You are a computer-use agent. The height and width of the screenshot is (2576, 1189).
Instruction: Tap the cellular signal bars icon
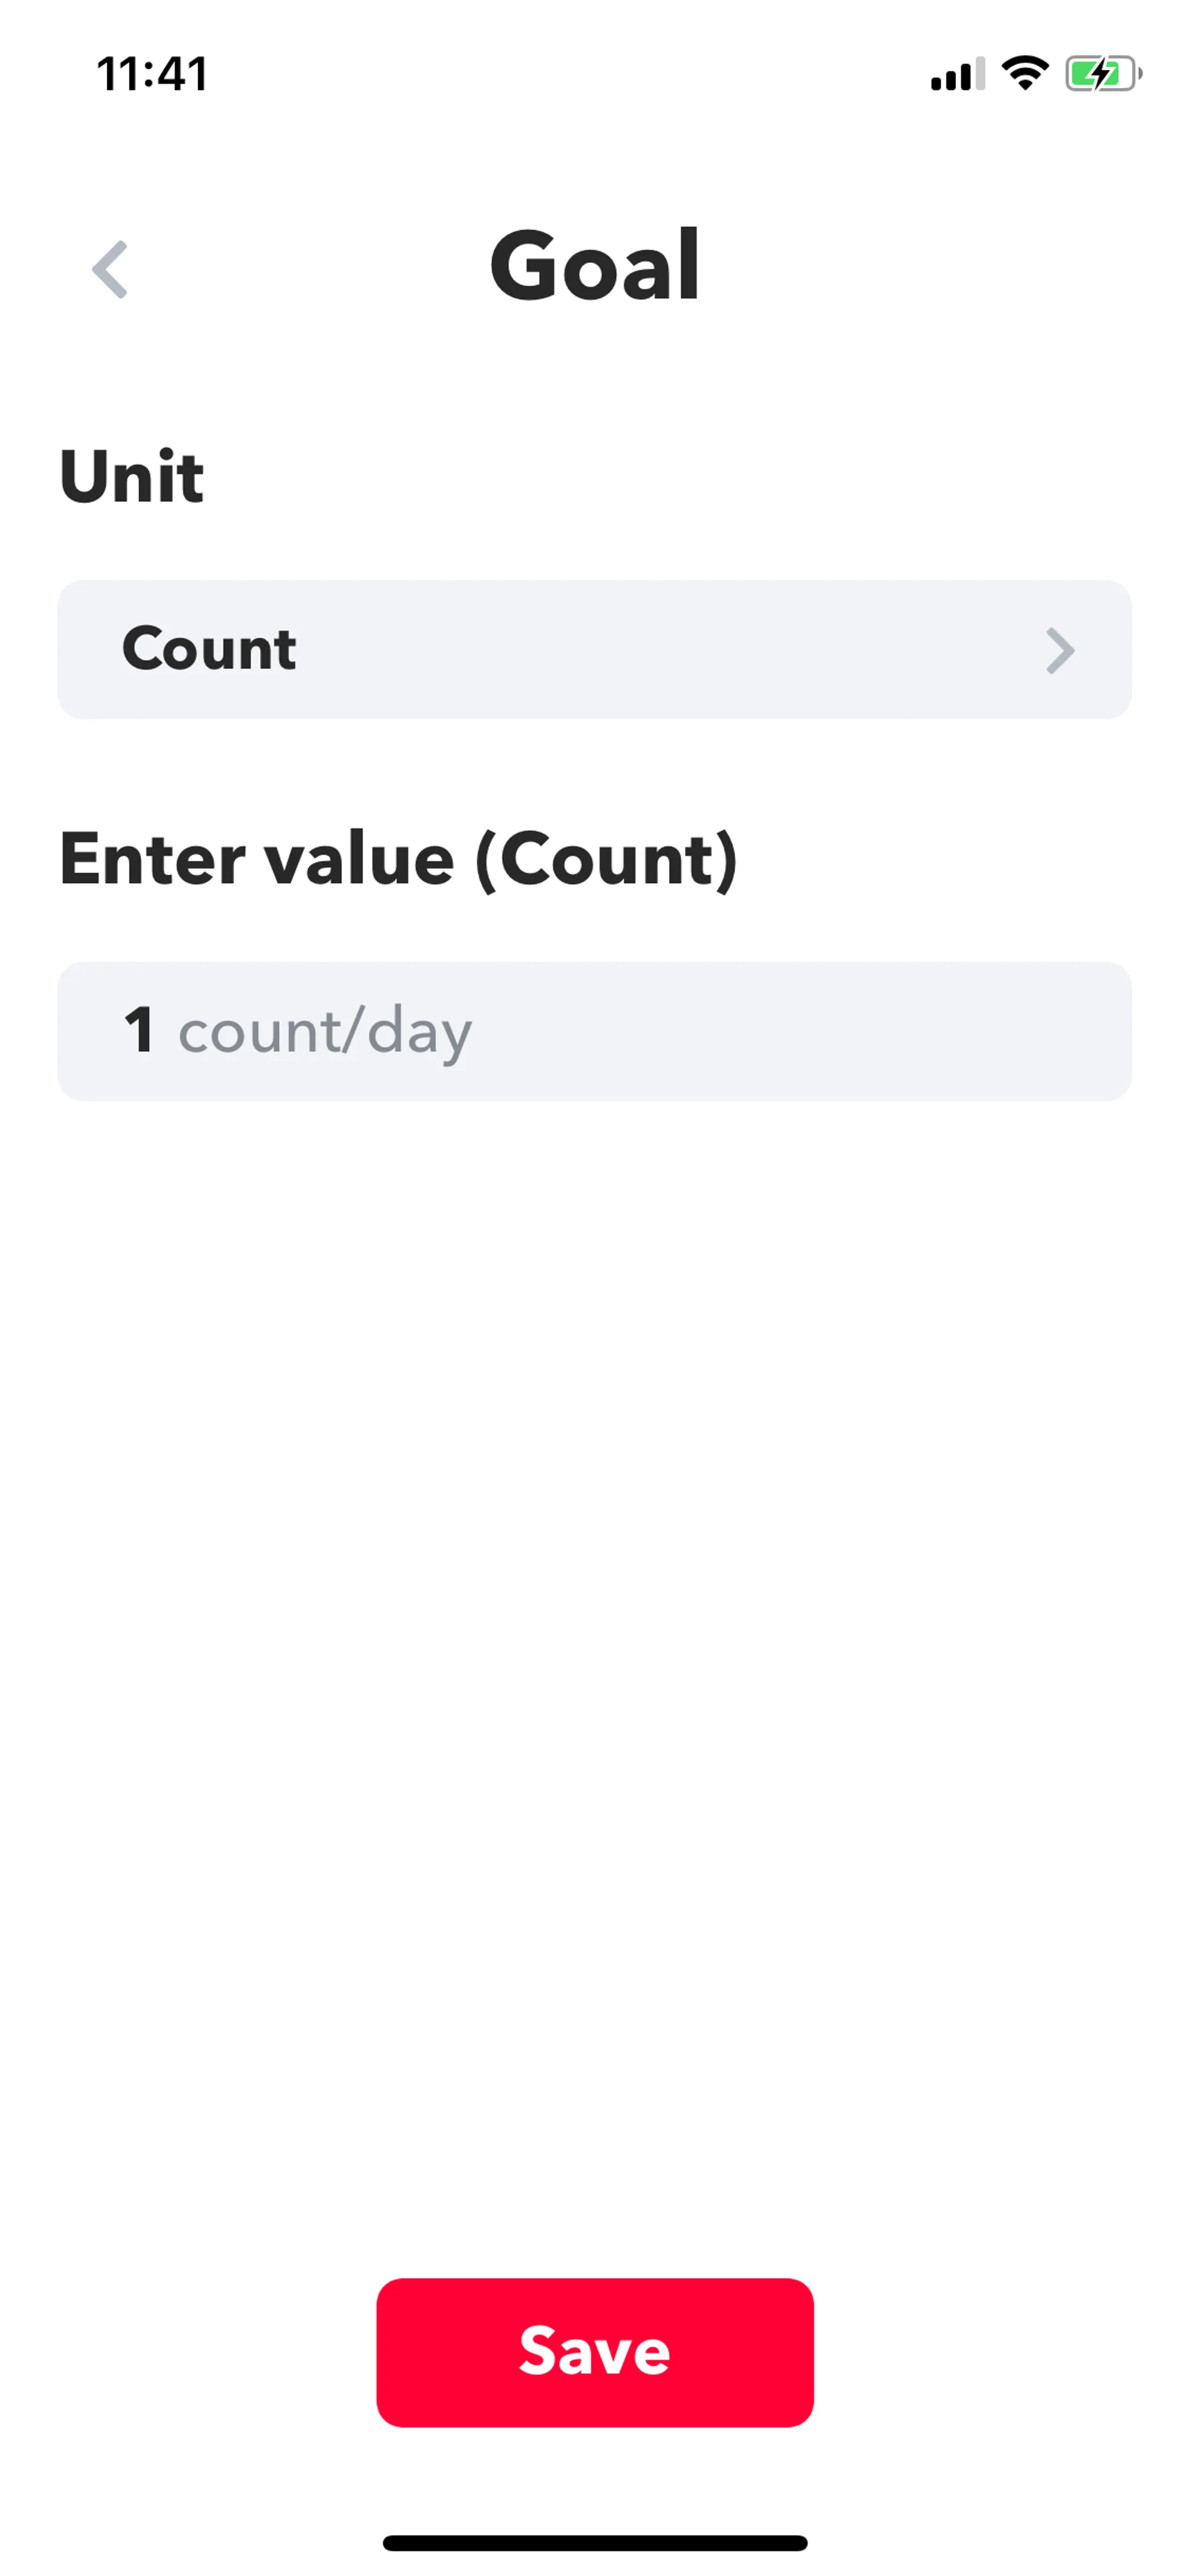[x=956, y=74]
